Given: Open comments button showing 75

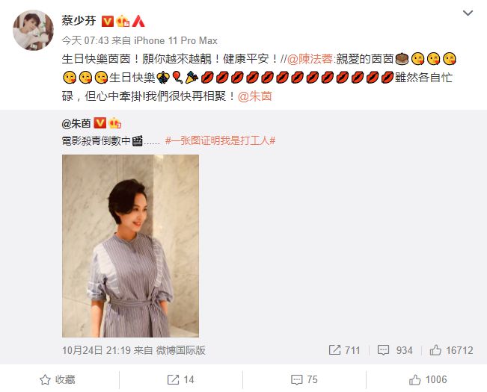Looking at the screenshot, I should pyautogui.click(x=304, y=379).
